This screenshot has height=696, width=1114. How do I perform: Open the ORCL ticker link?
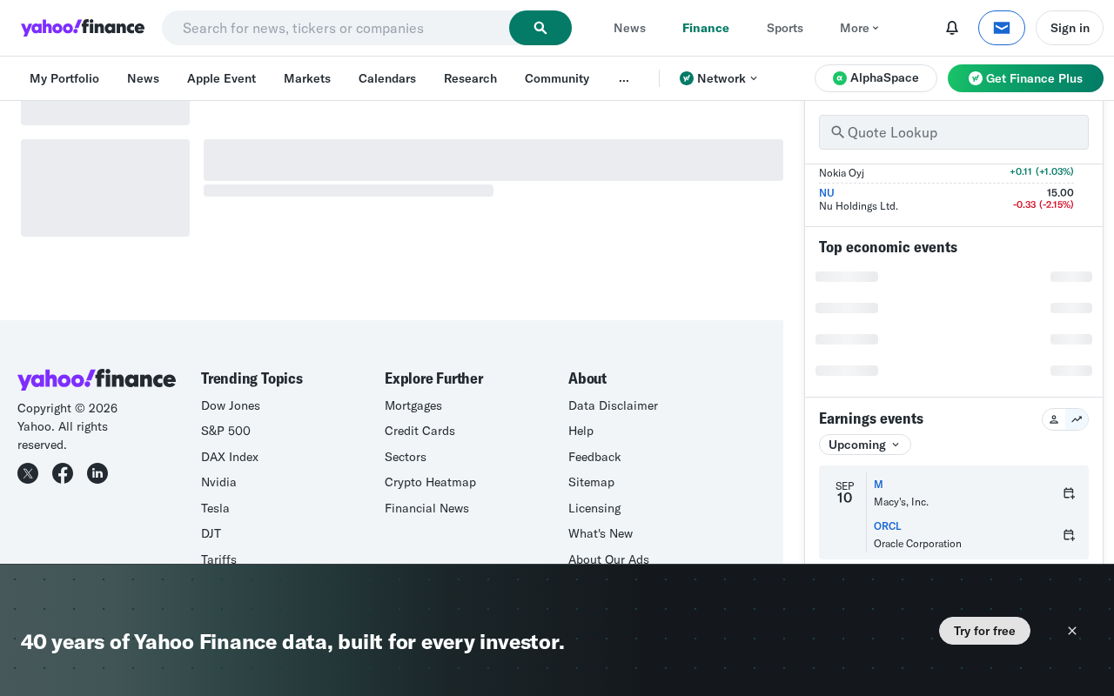click(x=888, y=525)
